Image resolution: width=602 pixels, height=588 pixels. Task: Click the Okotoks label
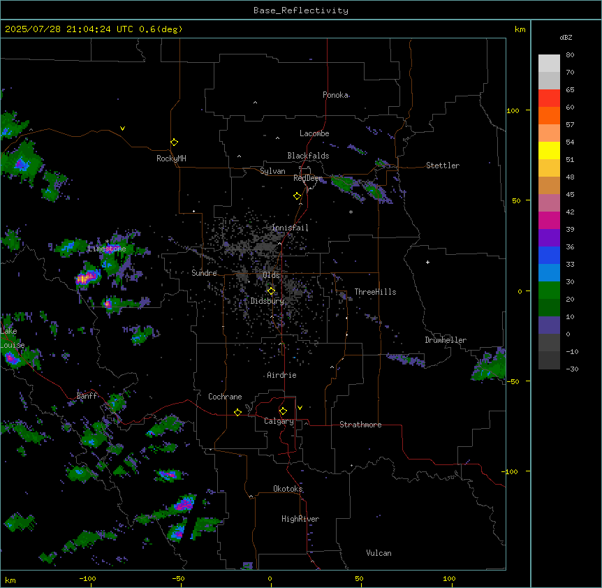(x=288, y=489)
